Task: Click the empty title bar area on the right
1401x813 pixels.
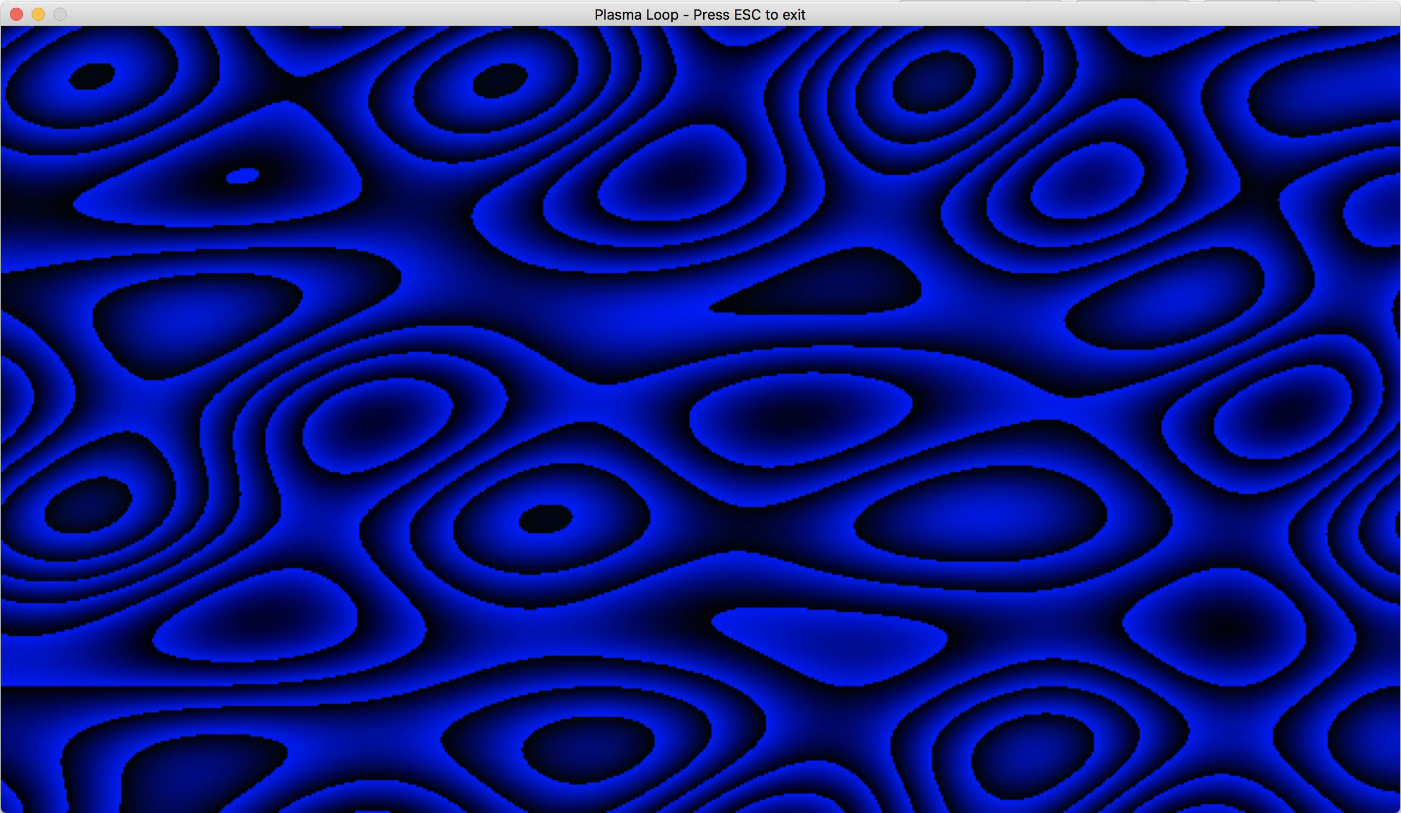Action: tap(1112, 14)
